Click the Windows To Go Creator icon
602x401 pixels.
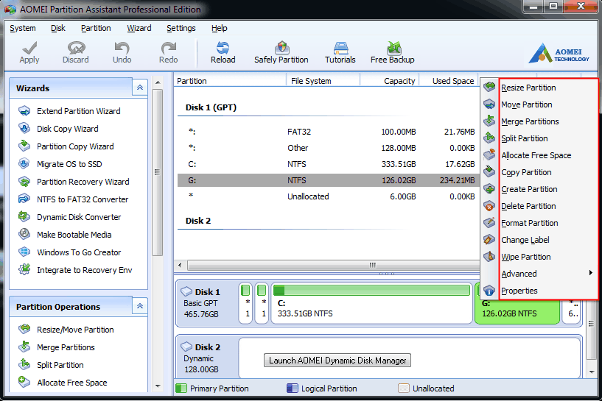(24, 252)
